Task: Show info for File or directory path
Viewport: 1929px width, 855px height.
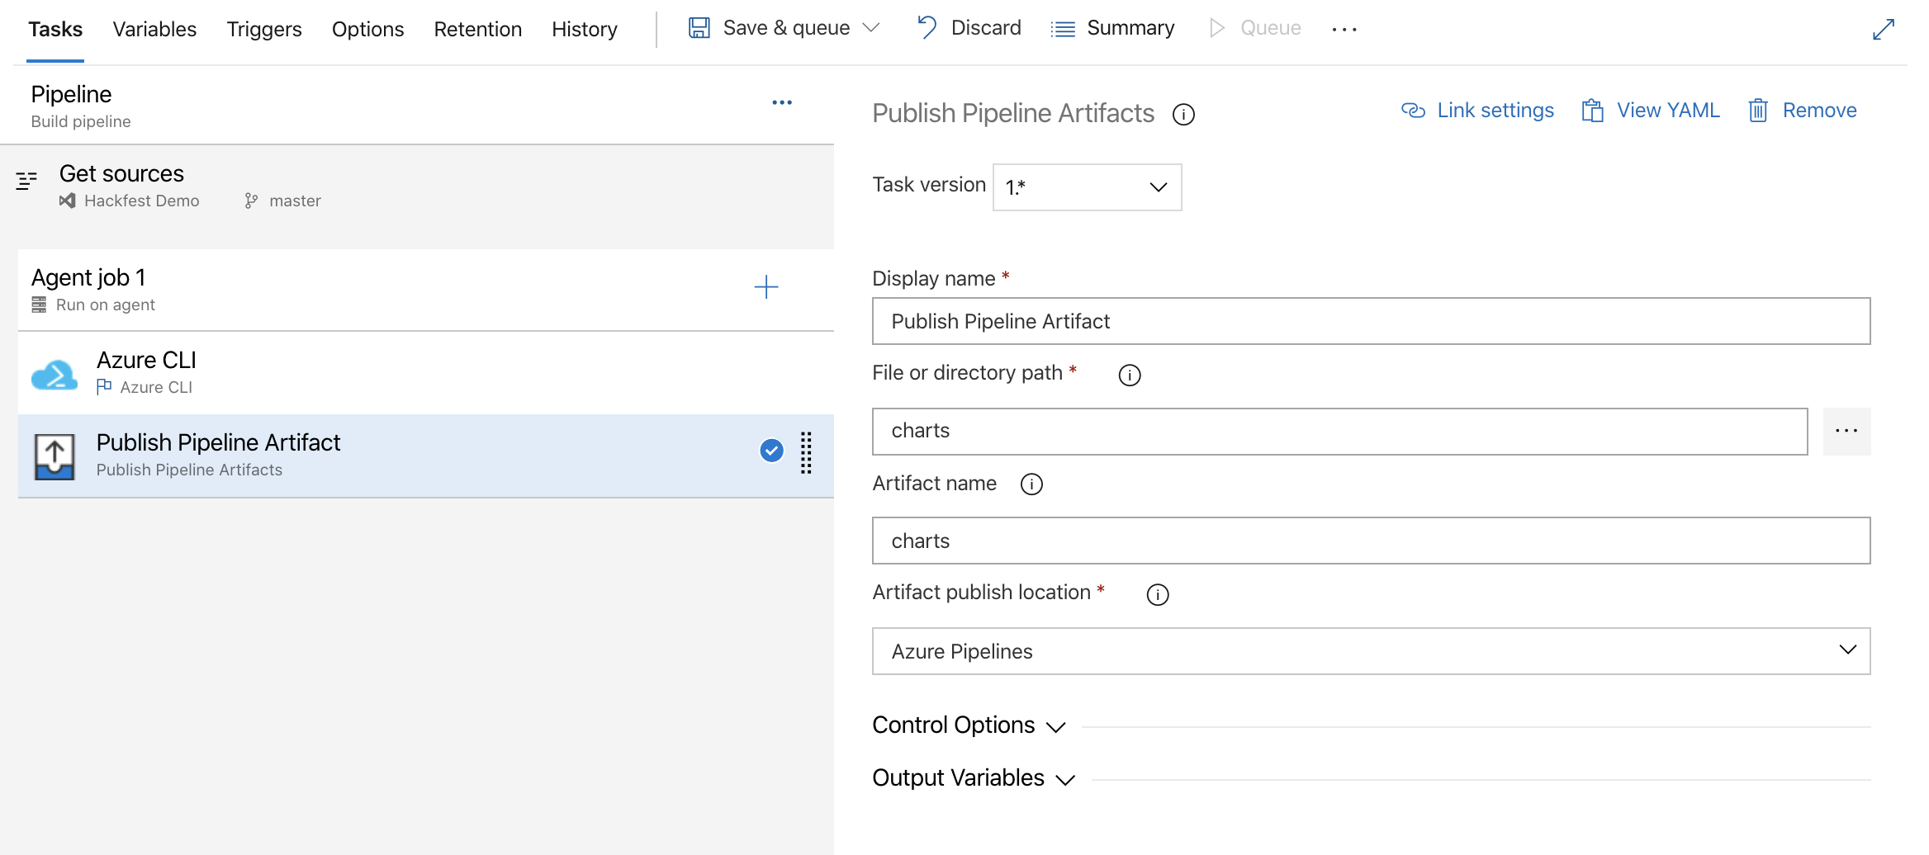Action: click(x=1130, y=376)
